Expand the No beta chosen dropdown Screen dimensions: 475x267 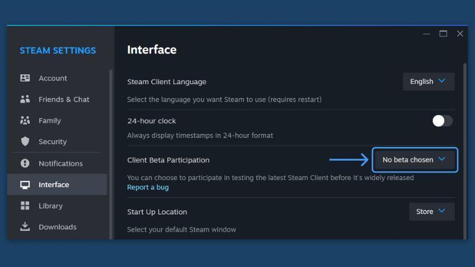click(x=414, y=160)
